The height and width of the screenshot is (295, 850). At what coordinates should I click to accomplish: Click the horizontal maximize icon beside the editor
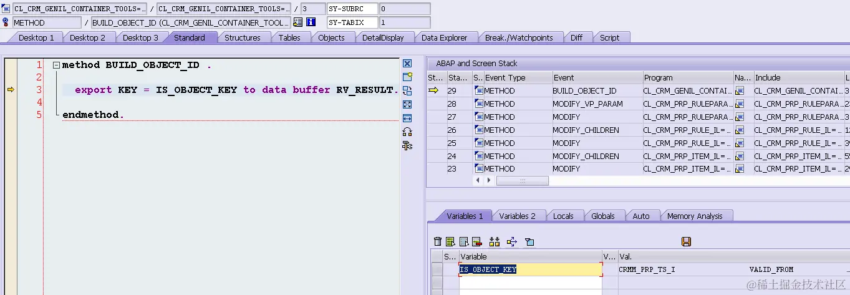point(407,118)
